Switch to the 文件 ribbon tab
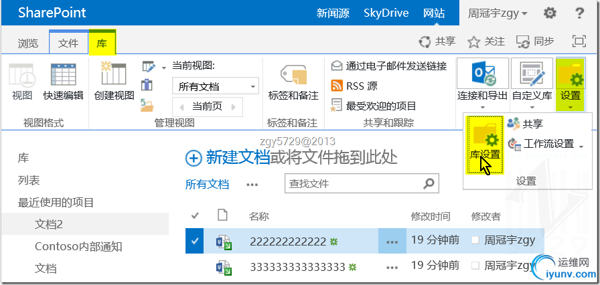Viewport: 600px width, 285px height. pos(68,43)
